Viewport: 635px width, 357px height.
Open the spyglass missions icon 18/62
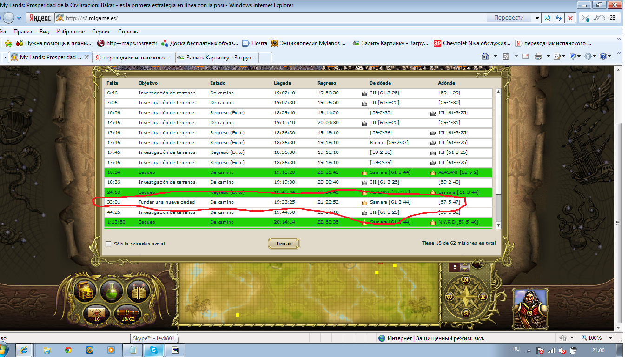[x=128, y=314]
